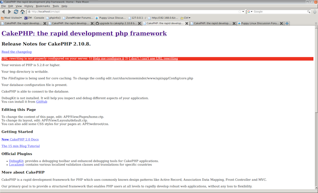
Task: Click 'Your version of PHP is 5.2.8 or higher.'
Action: pos(31,65)
